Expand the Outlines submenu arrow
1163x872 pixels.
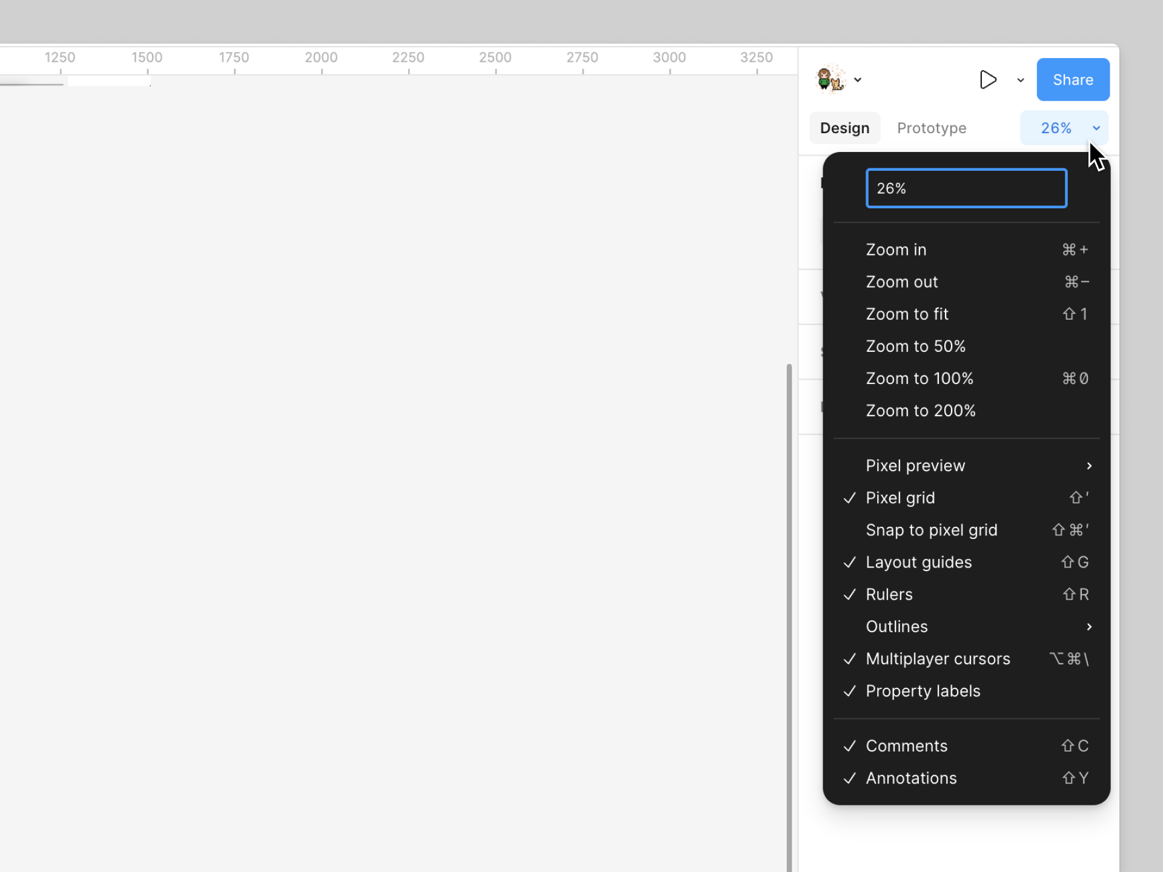pyautogui.click(x=1089, y=627)
